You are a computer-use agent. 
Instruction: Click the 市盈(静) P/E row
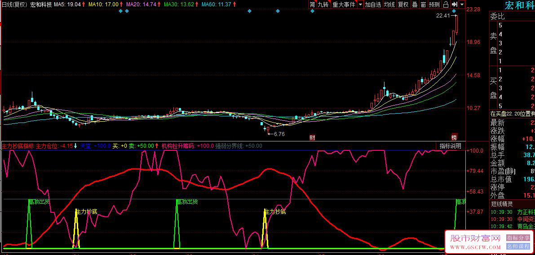[512, 171]
